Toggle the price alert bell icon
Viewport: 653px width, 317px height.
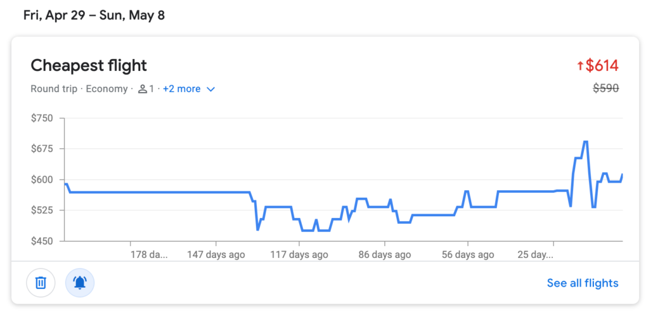tap(80, 283)
